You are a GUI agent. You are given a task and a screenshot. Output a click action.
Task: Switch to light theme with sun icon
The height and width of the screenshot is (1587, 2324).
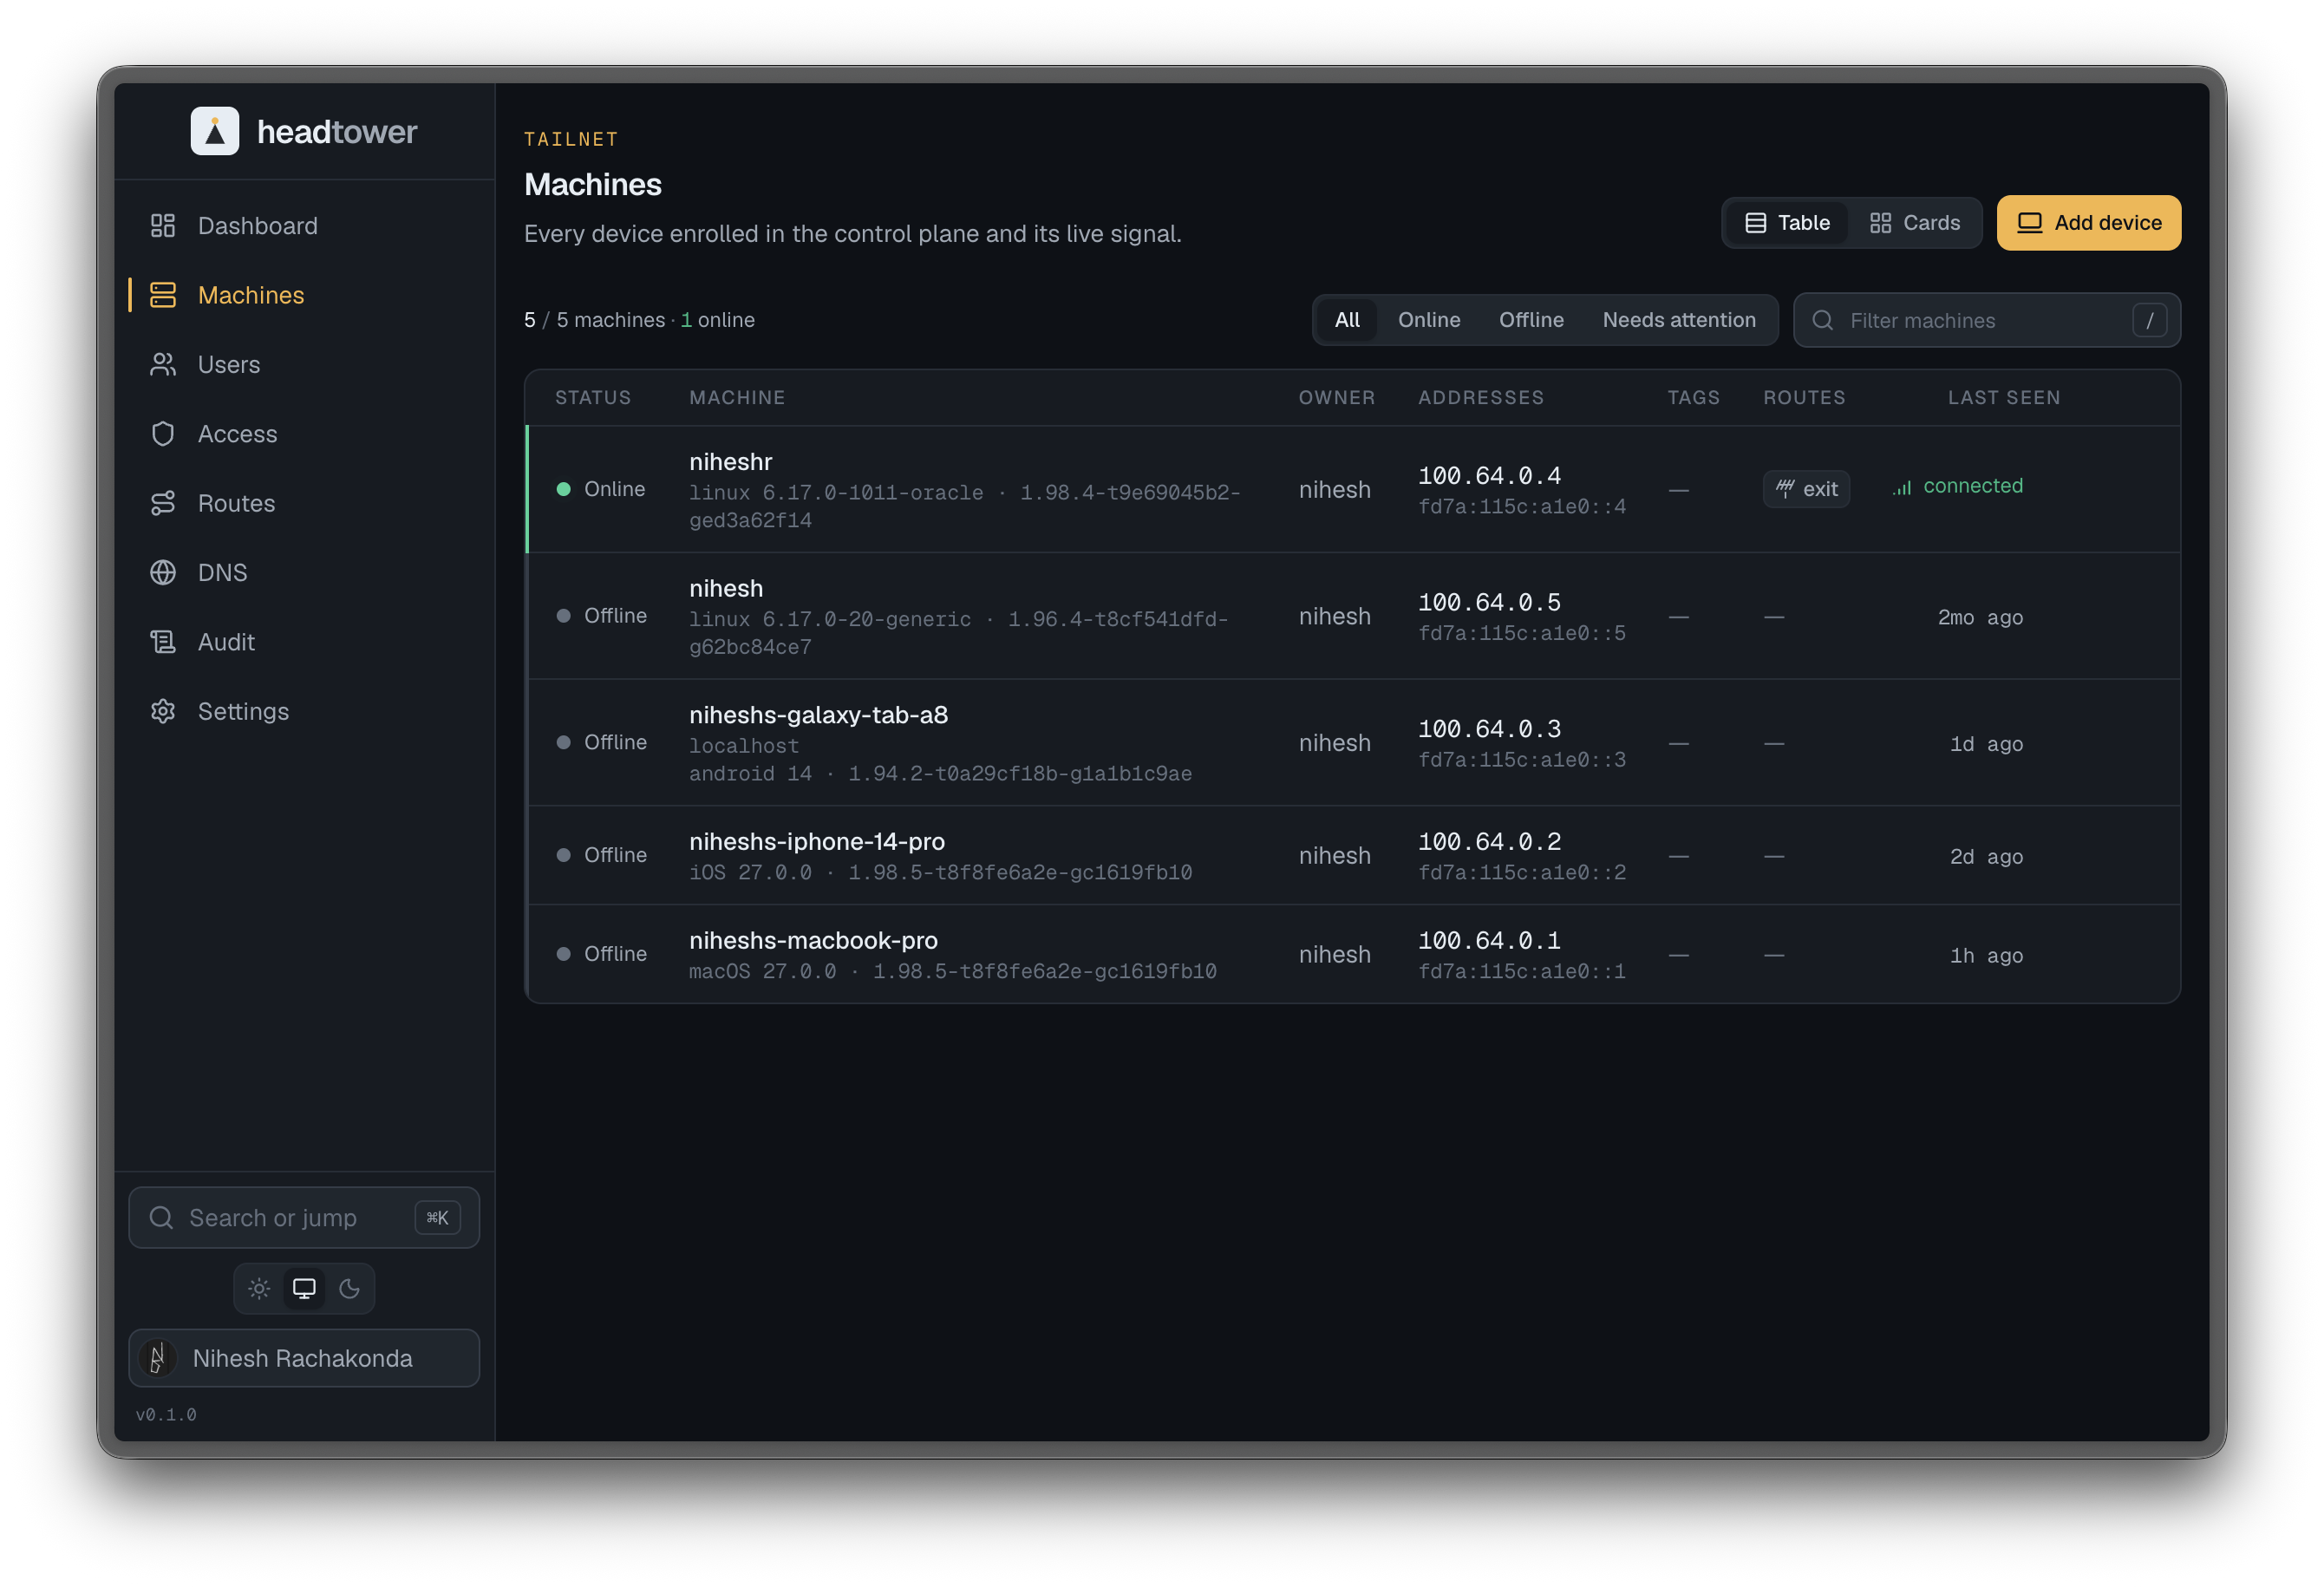click(x=259, y=1289)
